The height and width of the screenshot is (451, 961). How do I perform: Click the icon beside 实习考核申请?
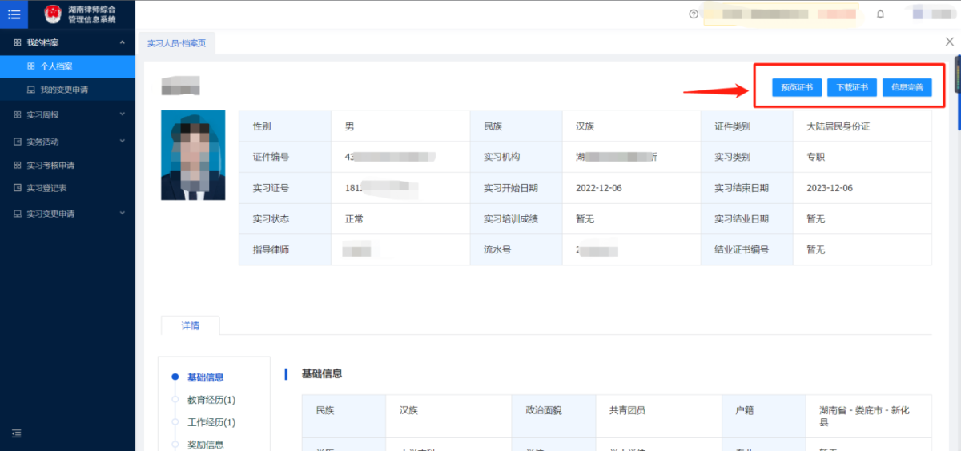point(18,166)
